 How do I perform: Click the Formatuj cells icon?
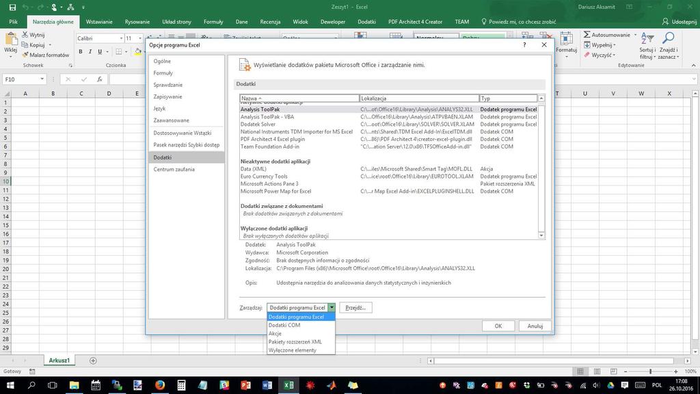click(x=566, y=39)
